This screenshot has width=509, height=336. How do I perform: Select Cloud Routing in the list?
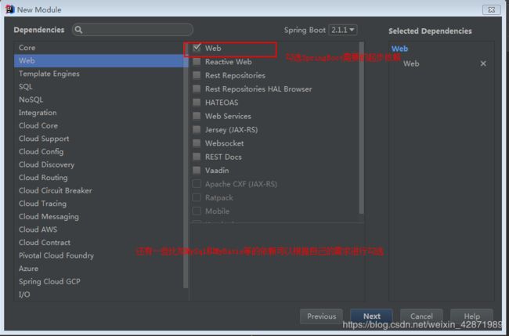coord(99,178)
